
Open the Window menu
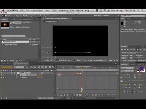(x=79, y=10)
